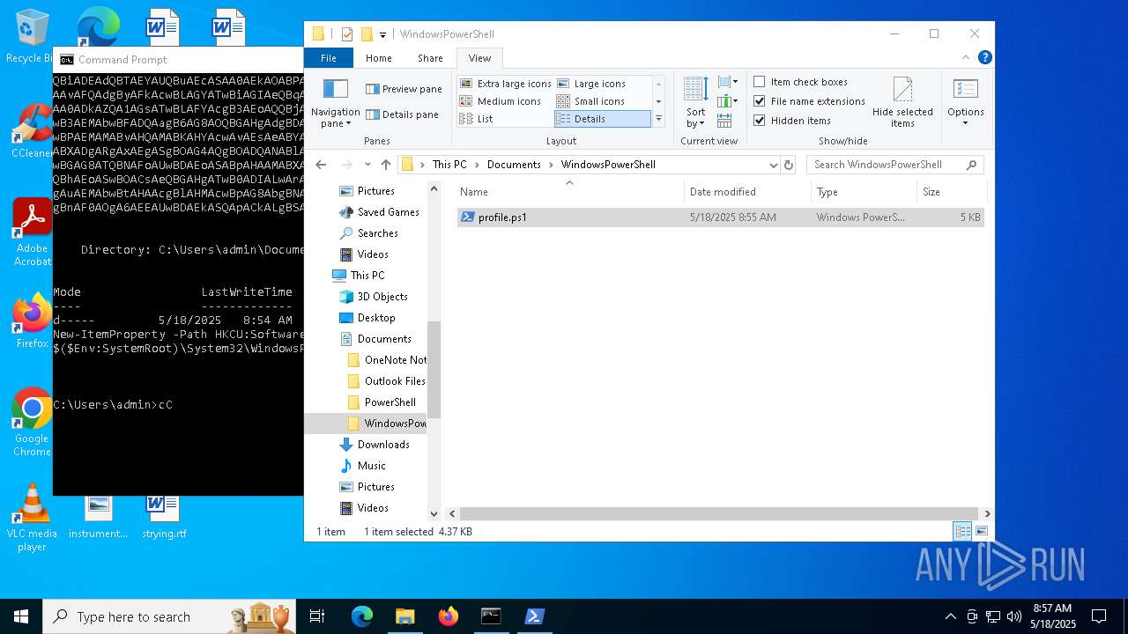This screenshot has width=1128, height=634.
Task: Open PowerShell from the taskbar
Action: [535, 616]
